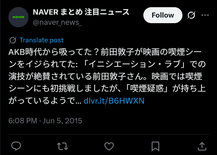Open the three-dot more options menu
Screen dimensions: 217x155
coord(205,15)
